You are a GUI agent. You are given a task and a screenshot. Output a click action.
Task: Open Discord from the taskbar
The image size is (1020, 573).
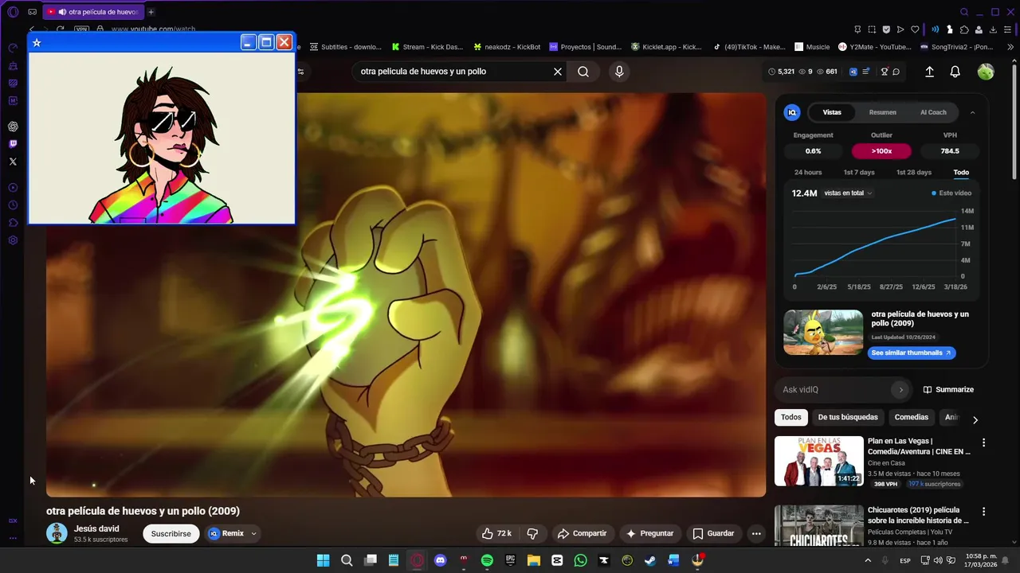440,560
